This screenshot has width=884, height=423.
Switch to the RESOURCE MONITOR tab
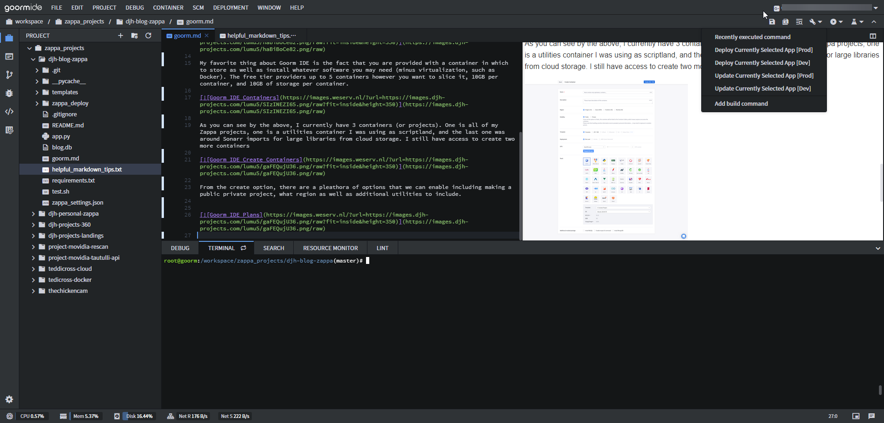click(330, 248)
